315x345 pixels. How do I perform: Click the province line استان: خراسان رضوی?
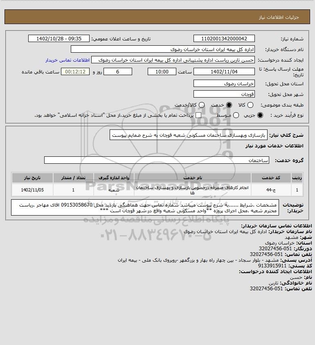[x=288, y=243]
